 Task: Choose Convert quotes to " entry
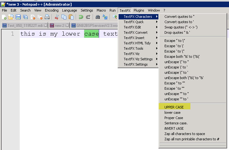click(x=193, y=17)
